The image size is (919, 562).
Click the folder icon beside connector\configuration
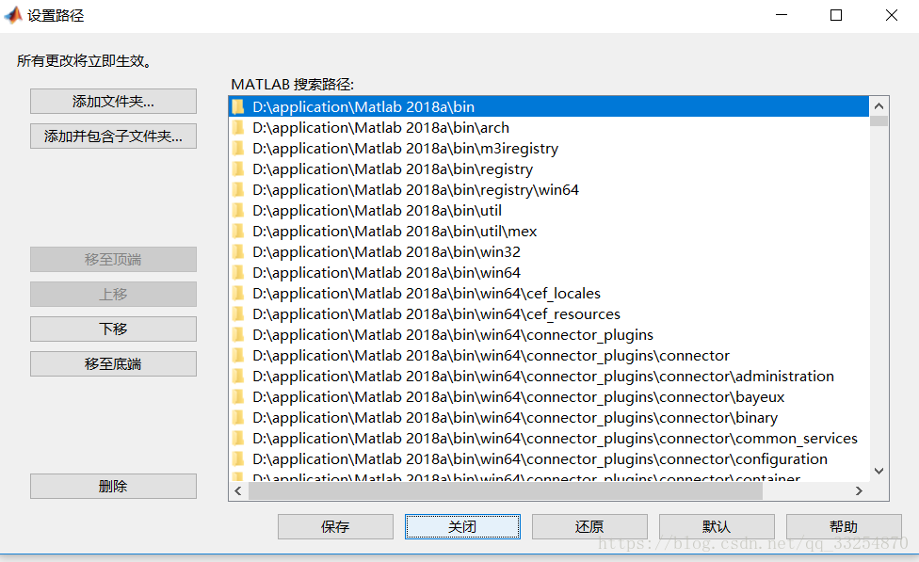coord(238,458)
